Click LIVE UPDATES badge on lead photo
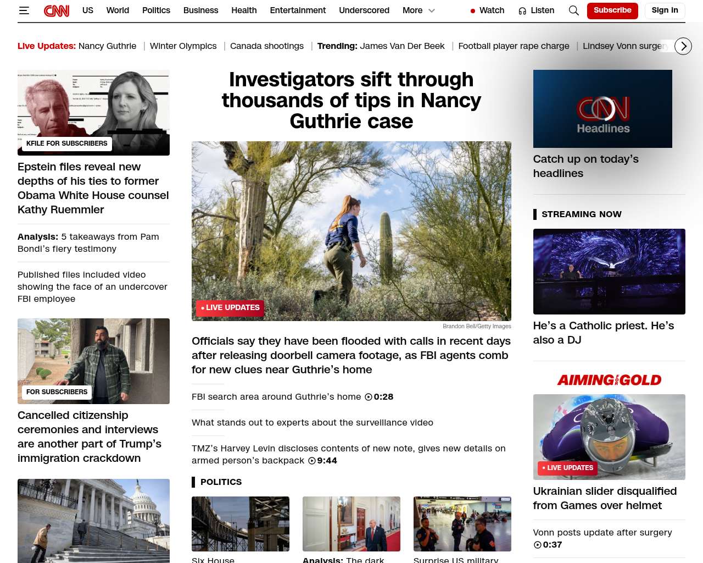Image resolution: width=703 pixels, height=563 pixels. 230,308
